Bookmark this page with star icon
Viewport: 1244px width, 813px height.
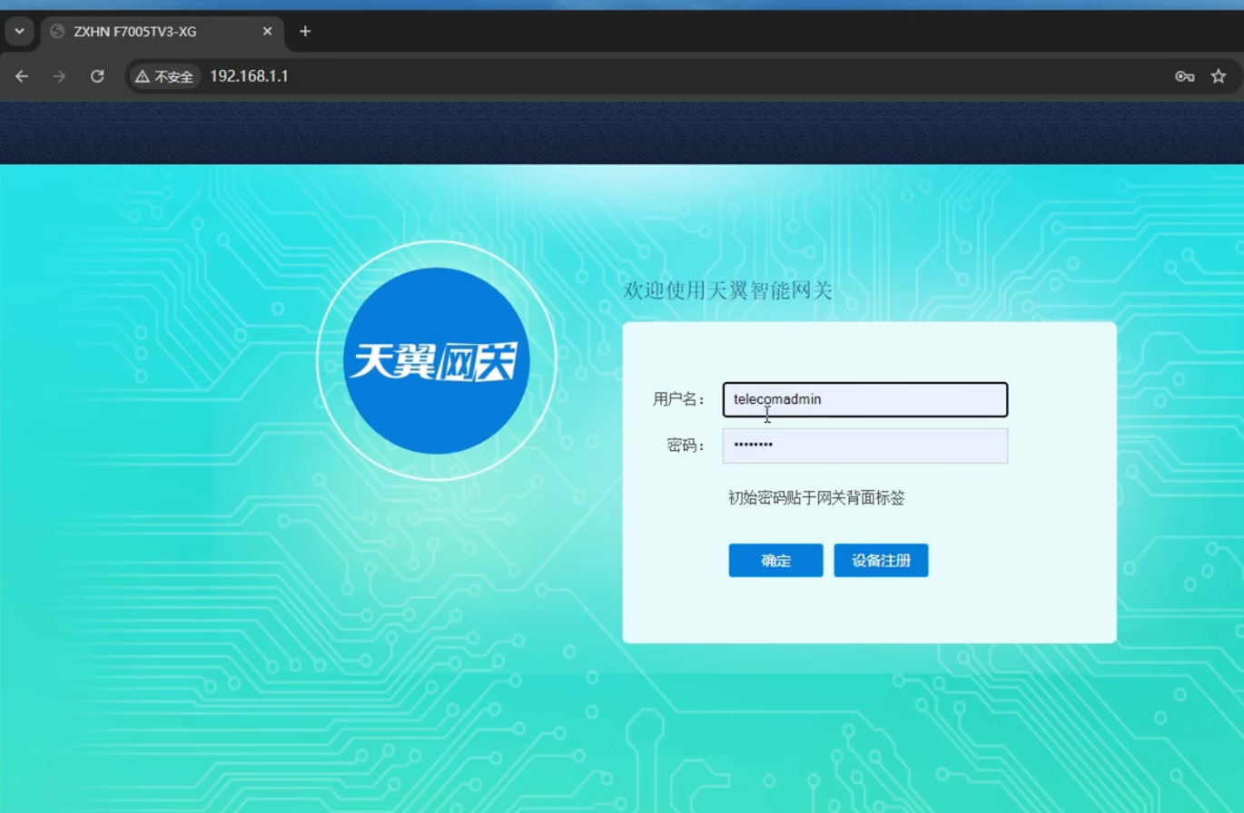tap(1219, 76)
